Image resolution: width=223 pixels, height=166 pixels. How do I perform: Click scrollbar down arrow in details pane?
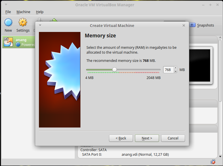point(220,157)
